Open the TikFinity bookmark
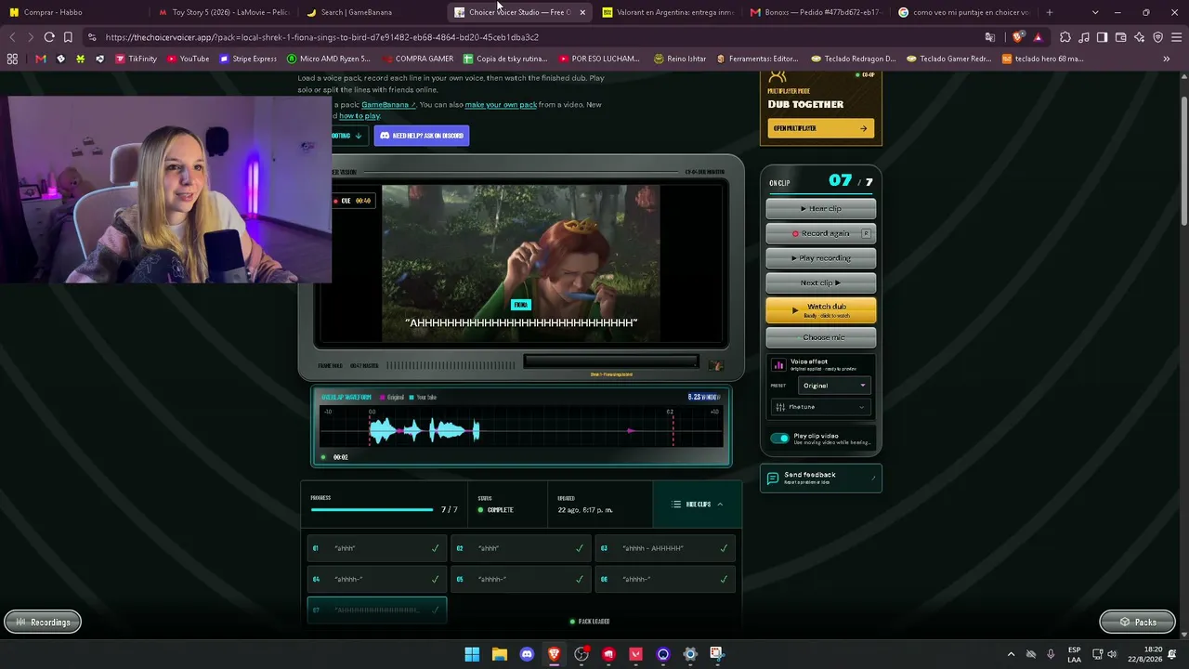1189x669 pixels. 136,59
